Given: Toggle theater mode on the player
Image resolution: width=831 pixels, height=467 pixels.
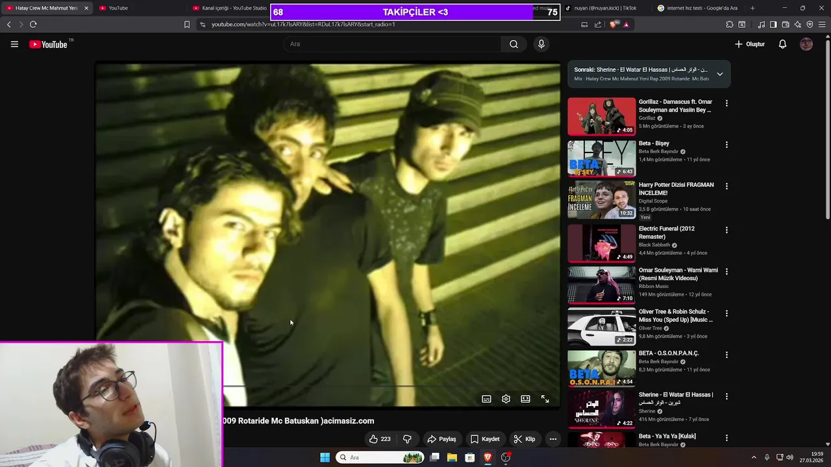Looking at the screenshot, I should click(525, 399).
